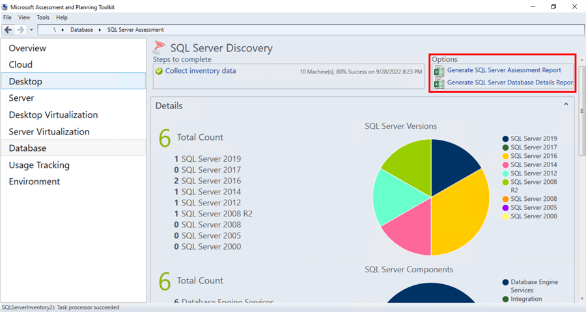586x312 pixels.
Task: Select Usage Tracking in the sidebar
Action: [x=73, y=164]
